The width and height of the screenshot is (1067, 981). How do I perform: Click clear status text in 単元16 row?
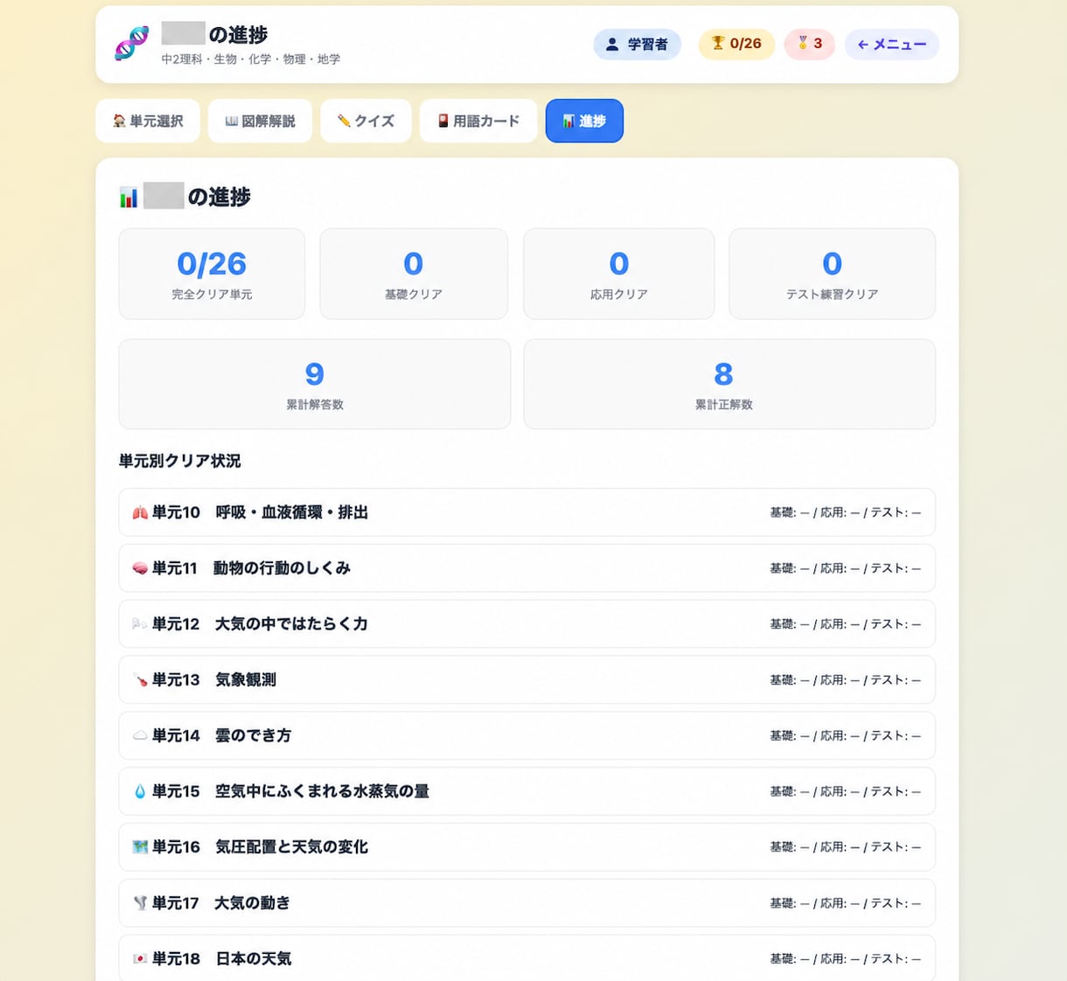(x=845, y=847)
